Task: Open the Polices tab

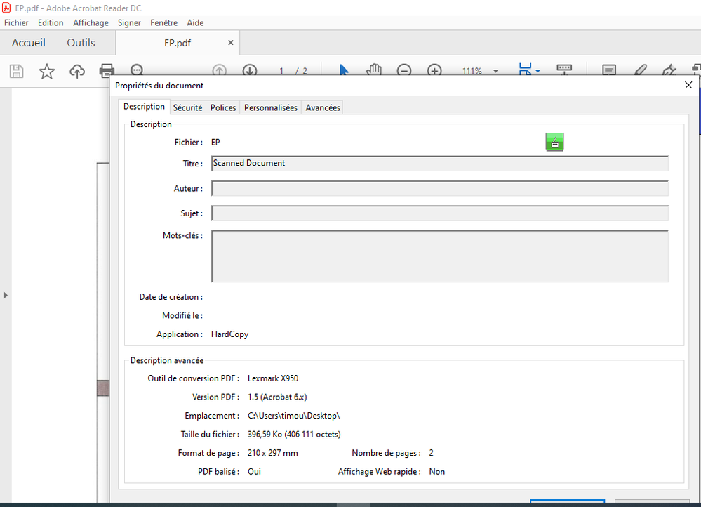Action: 222,107
